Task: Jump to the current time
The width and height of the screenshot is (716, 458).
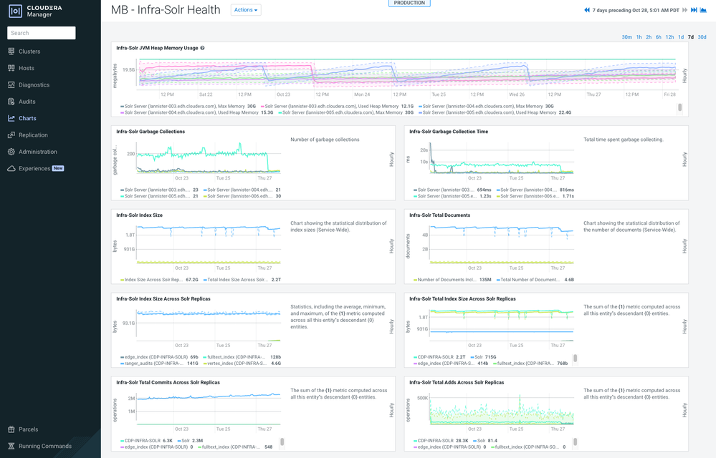Action: click(694, 10)
